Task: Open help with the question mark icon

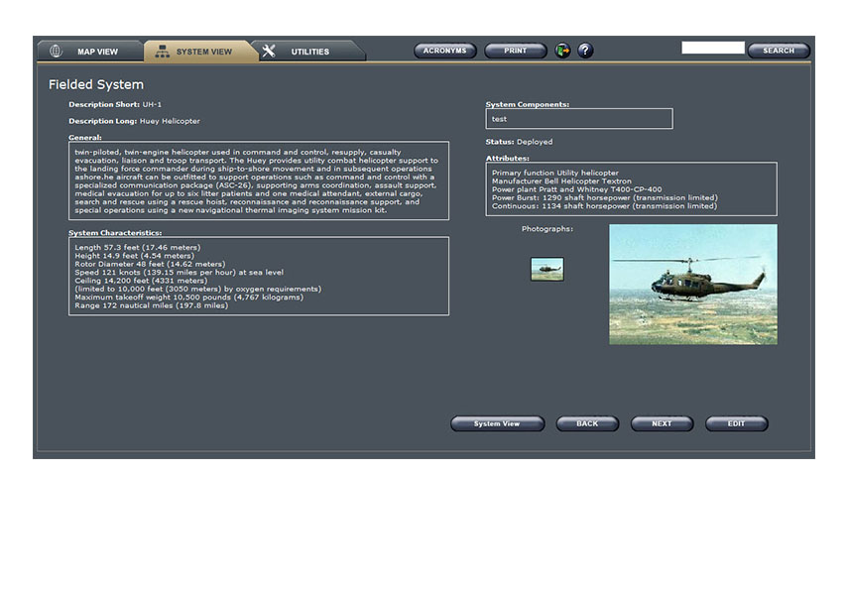Action: (585, 51)
